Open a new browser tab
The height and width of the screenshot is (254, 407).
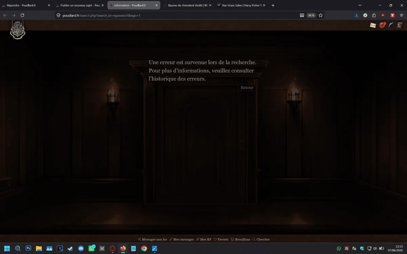click(x=273, y=5)
